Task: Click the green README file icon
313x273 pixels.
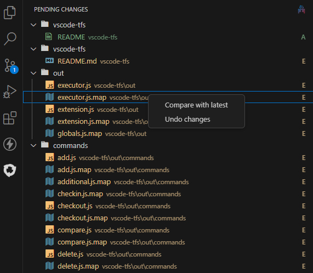Action: [49, 37]
